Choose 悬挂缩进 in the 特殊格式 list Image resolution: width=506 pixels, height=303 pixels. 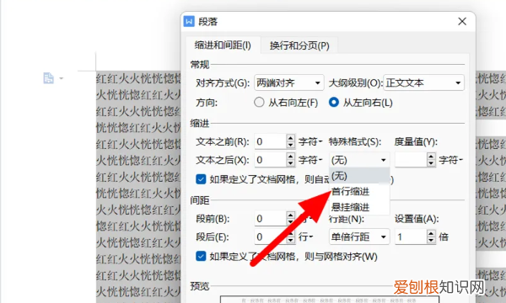click(x=359, y=207)
